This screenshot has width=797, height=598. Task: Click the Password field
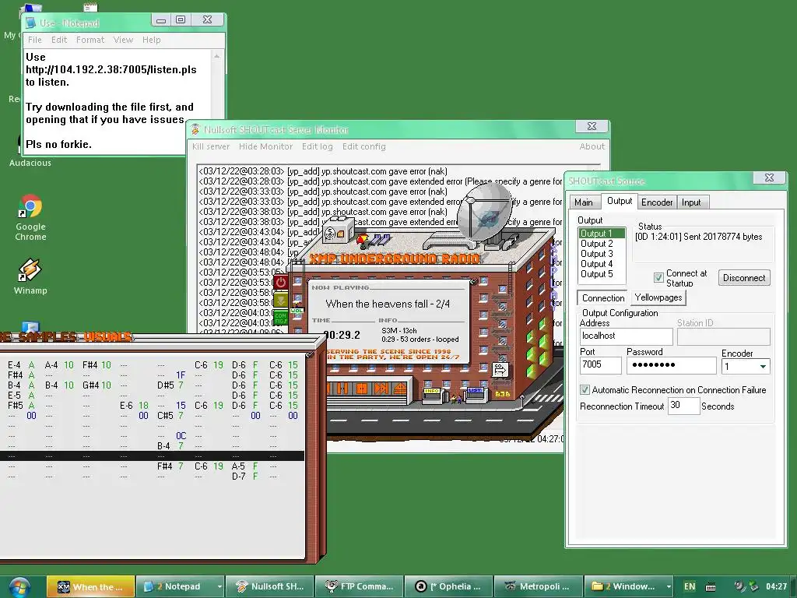tap(671, 365)
